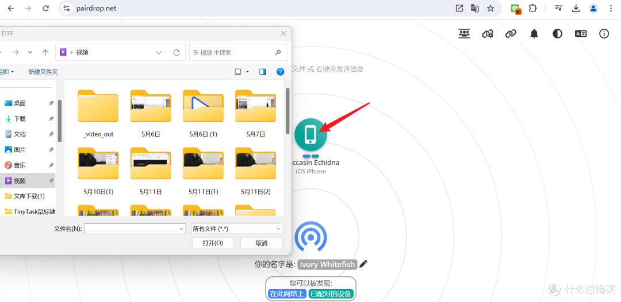This screenshot has height=302, width=621.
Task: Open file dialog help icon
Action: point(281,72)
